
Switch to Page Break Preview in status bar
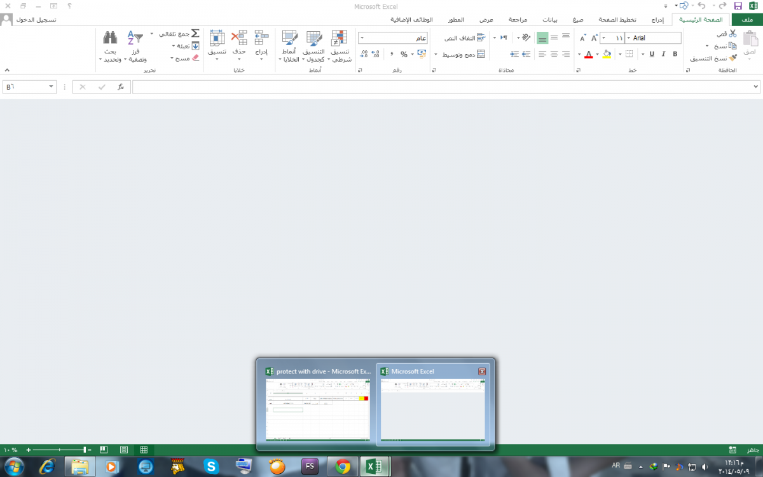[104, 450]
